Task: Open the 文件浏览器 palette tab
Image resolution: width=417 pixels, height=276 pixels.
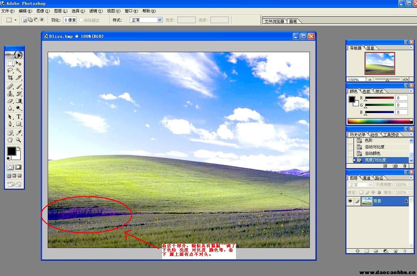Action: coord(274,21)
